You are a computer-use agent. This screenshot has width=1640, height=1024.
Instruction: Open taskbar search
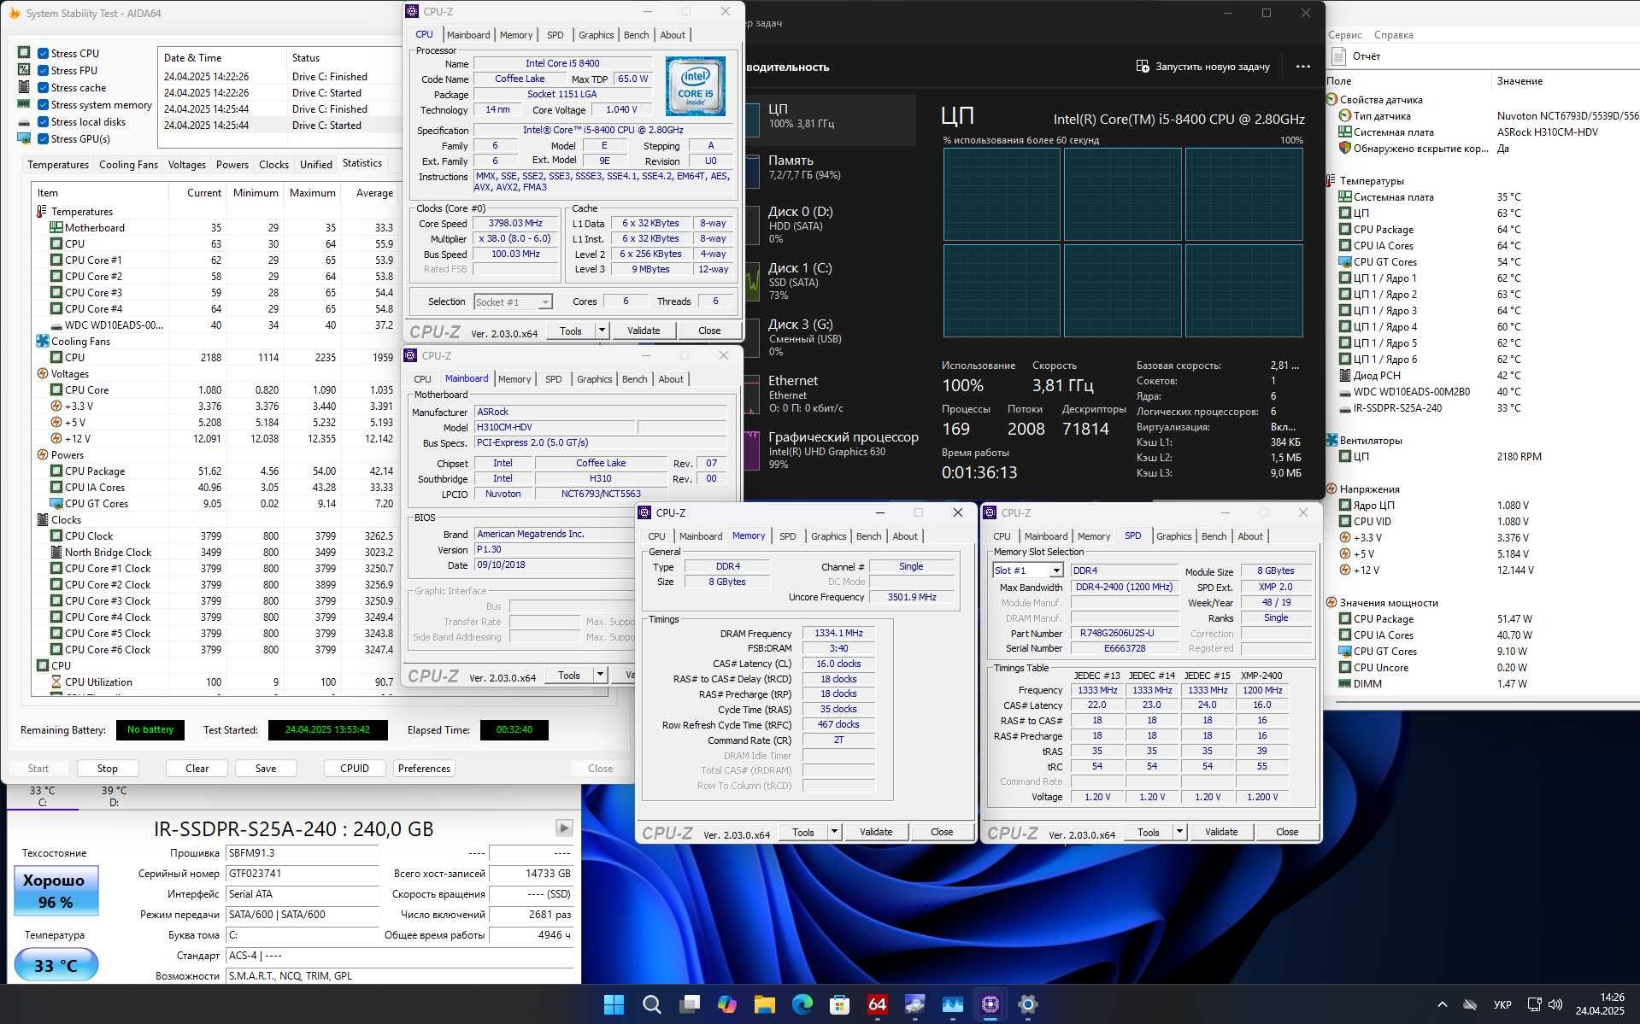tap(651, 1004)
